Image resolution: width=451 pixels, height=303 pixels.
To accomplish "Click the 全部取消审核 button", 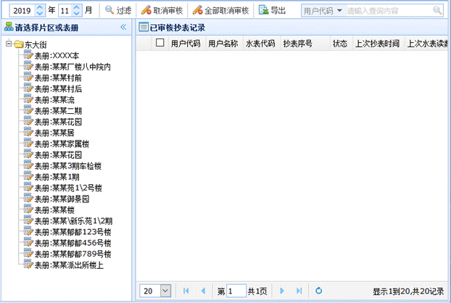I will click(220, 10).
